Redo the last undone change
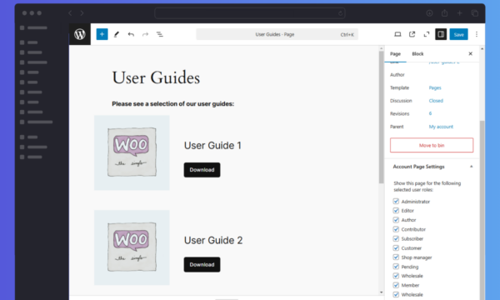500x300 pixels. [x=145, y=34]
